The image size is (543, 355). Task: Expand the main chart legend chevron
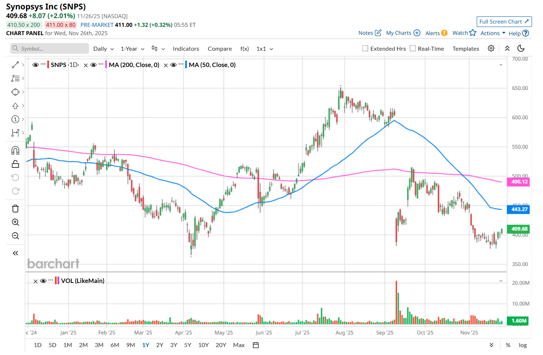coord(501,65)
